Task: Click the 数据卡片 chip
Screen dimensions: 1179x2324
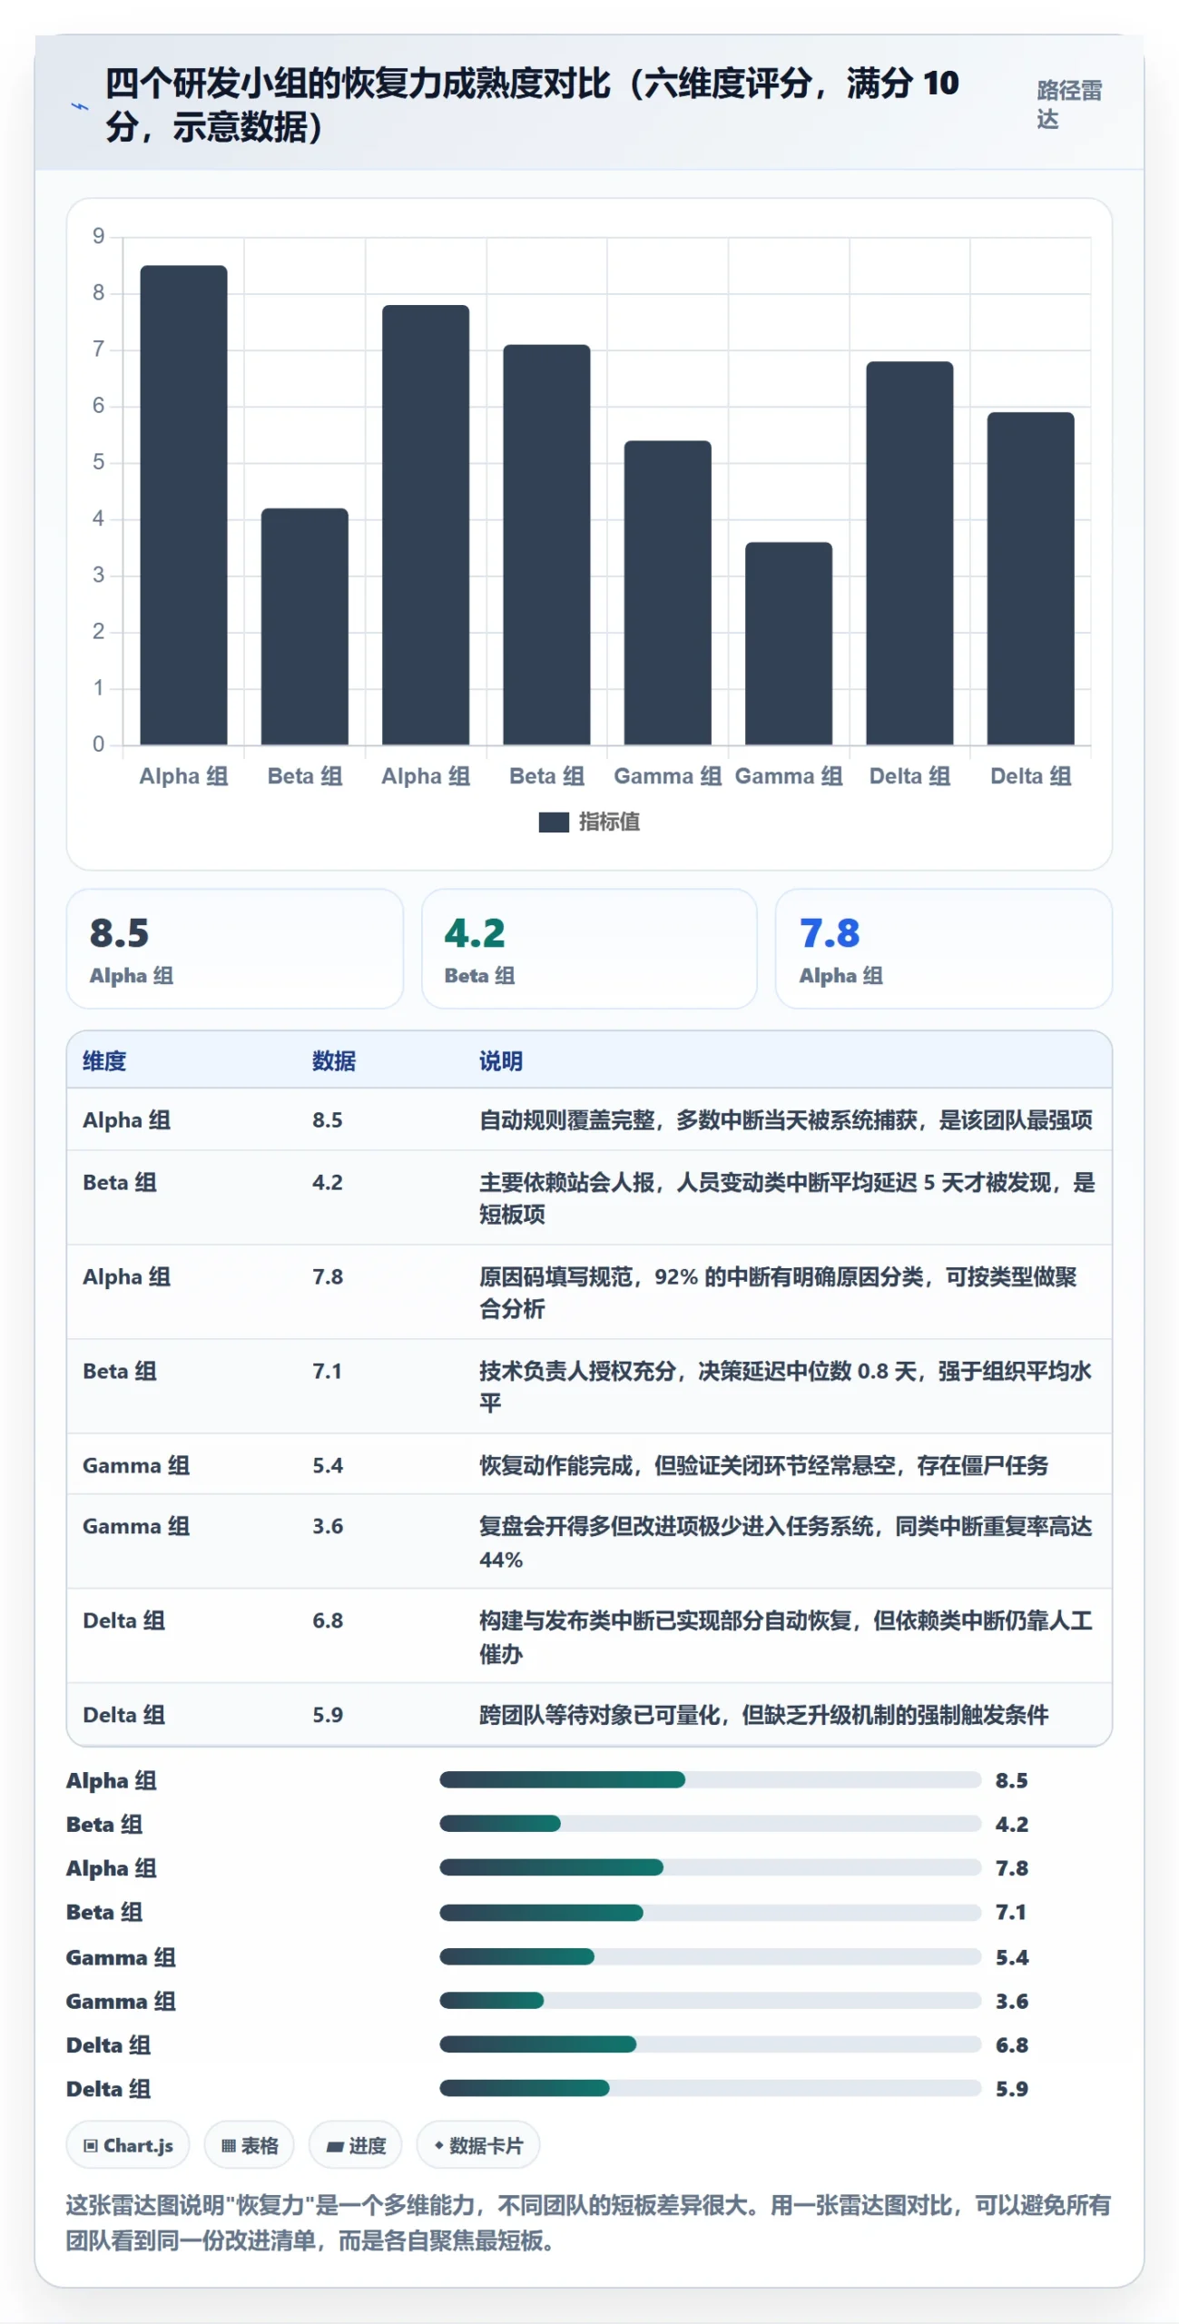Action: tap(478, 2145)
